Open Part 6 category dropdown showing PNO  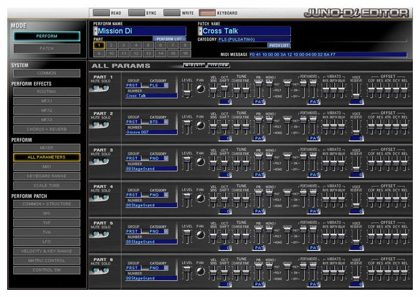pos(159,267)
